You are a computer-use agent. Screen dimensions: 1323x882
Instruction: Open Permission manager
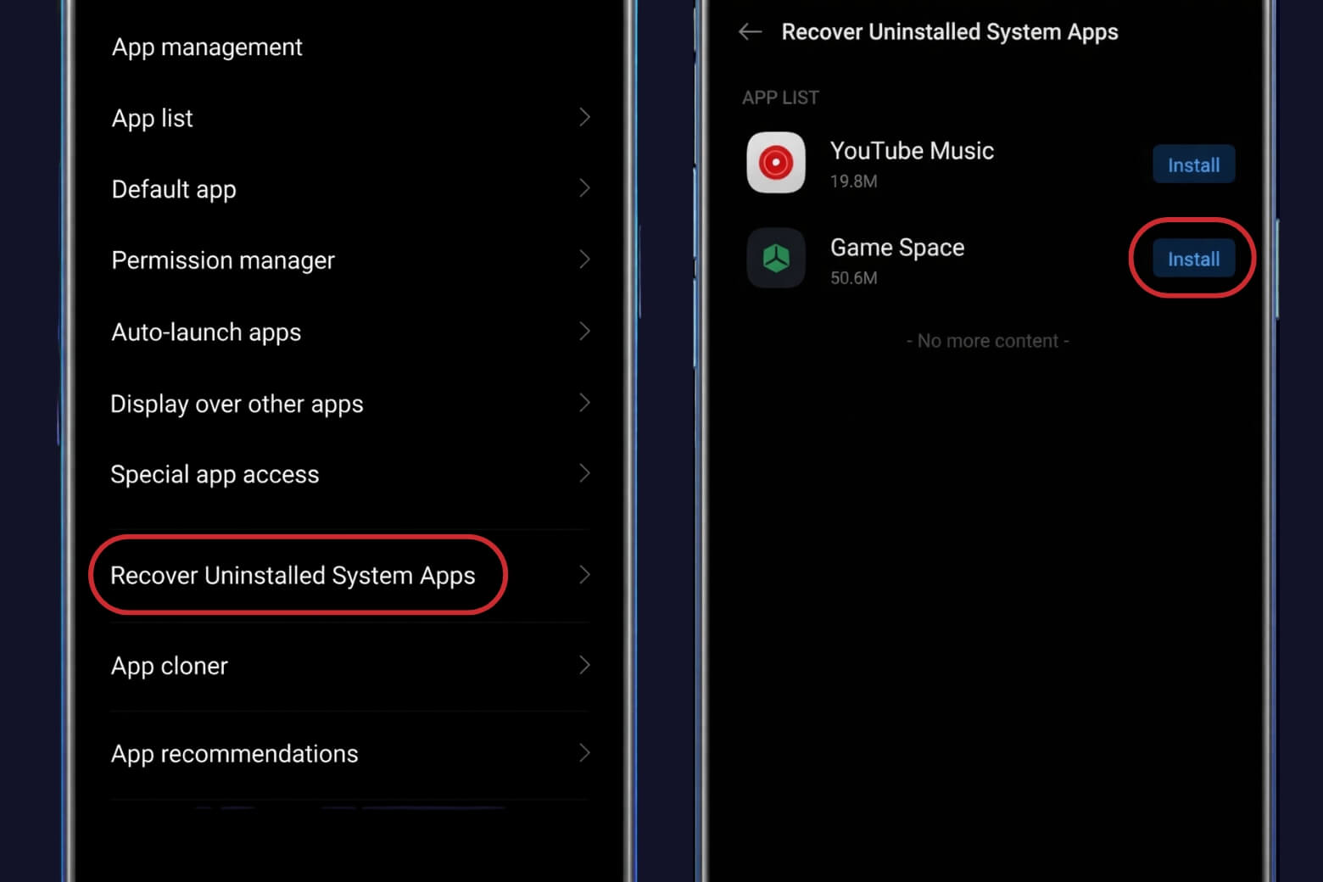click(223, 260)
